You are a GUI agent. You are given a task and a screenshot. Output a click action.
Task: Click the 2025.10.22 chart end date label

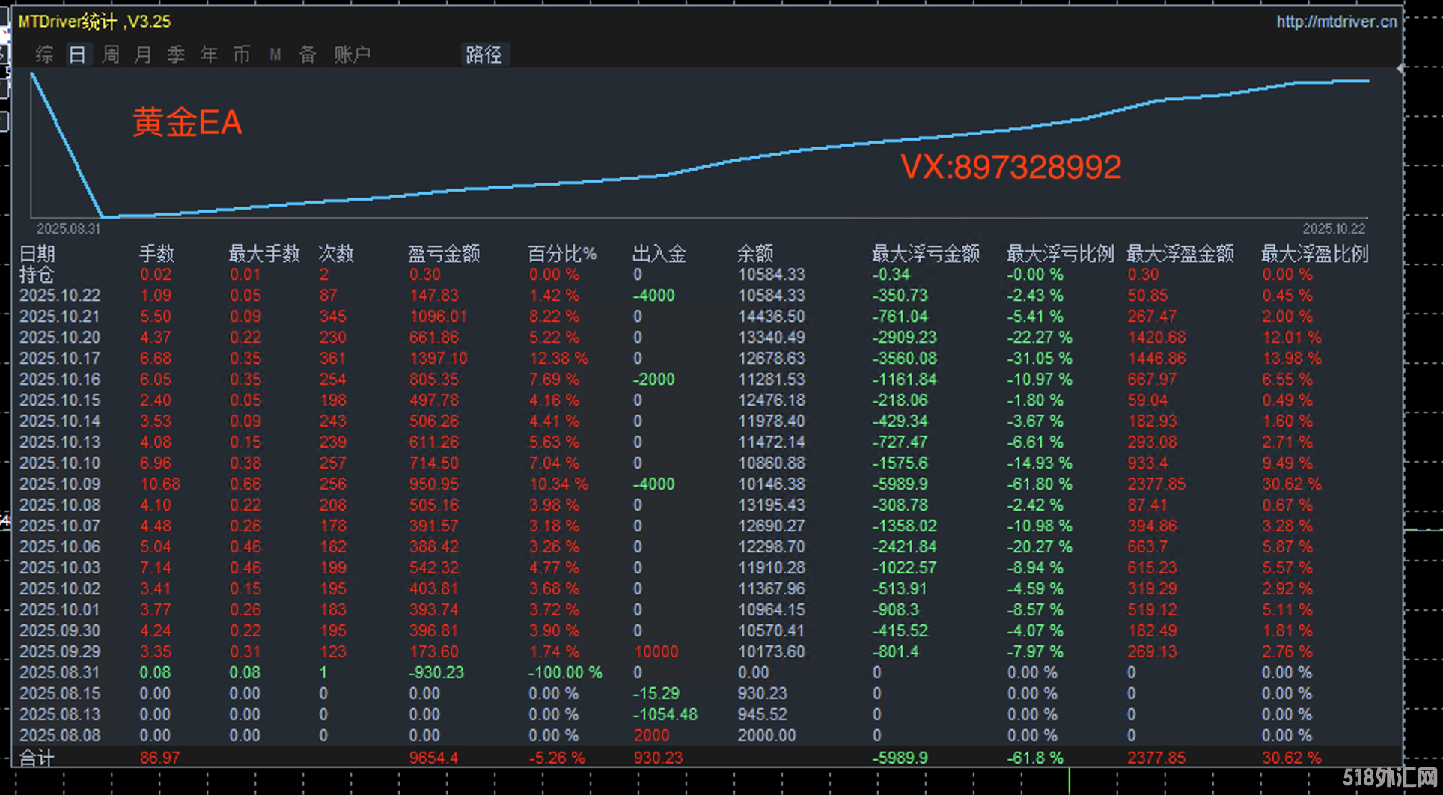tap(1334, 229)
